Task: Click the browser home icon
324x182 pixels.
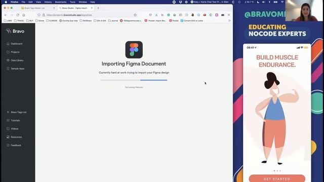Action: [24, 15]
